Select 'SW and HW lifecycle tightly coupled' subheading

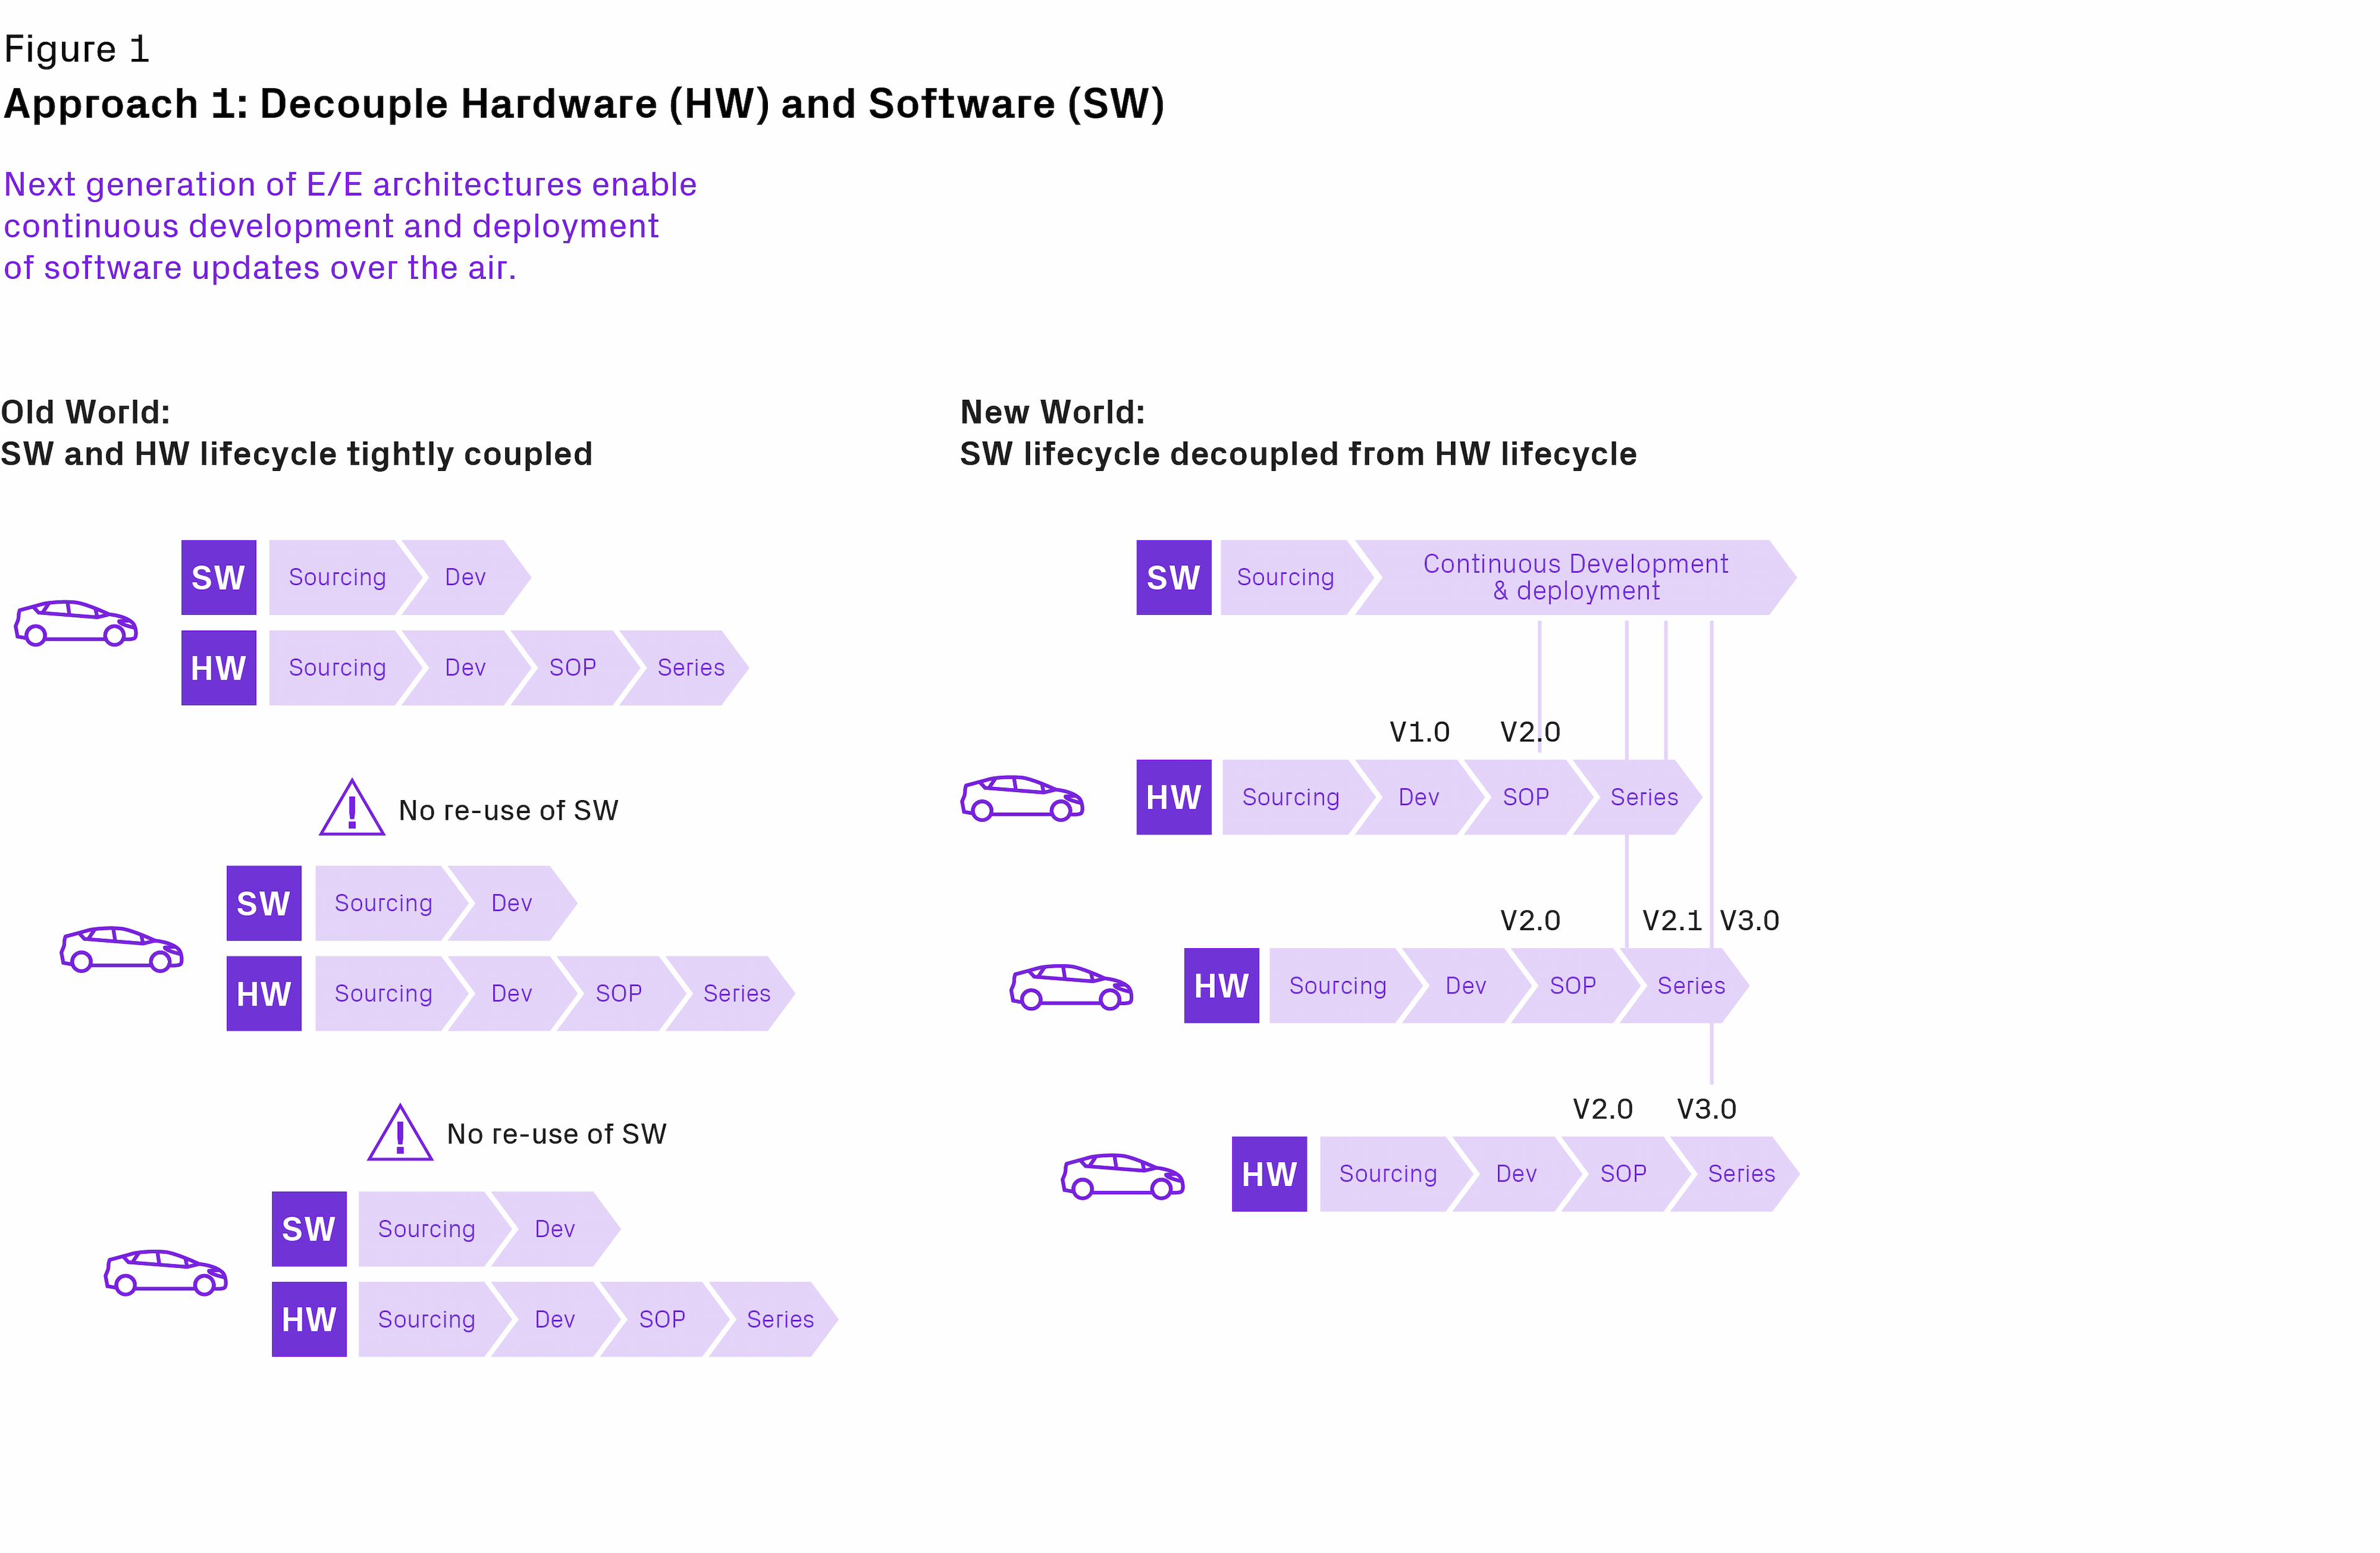pyautogui.click(x=297, y=454)
